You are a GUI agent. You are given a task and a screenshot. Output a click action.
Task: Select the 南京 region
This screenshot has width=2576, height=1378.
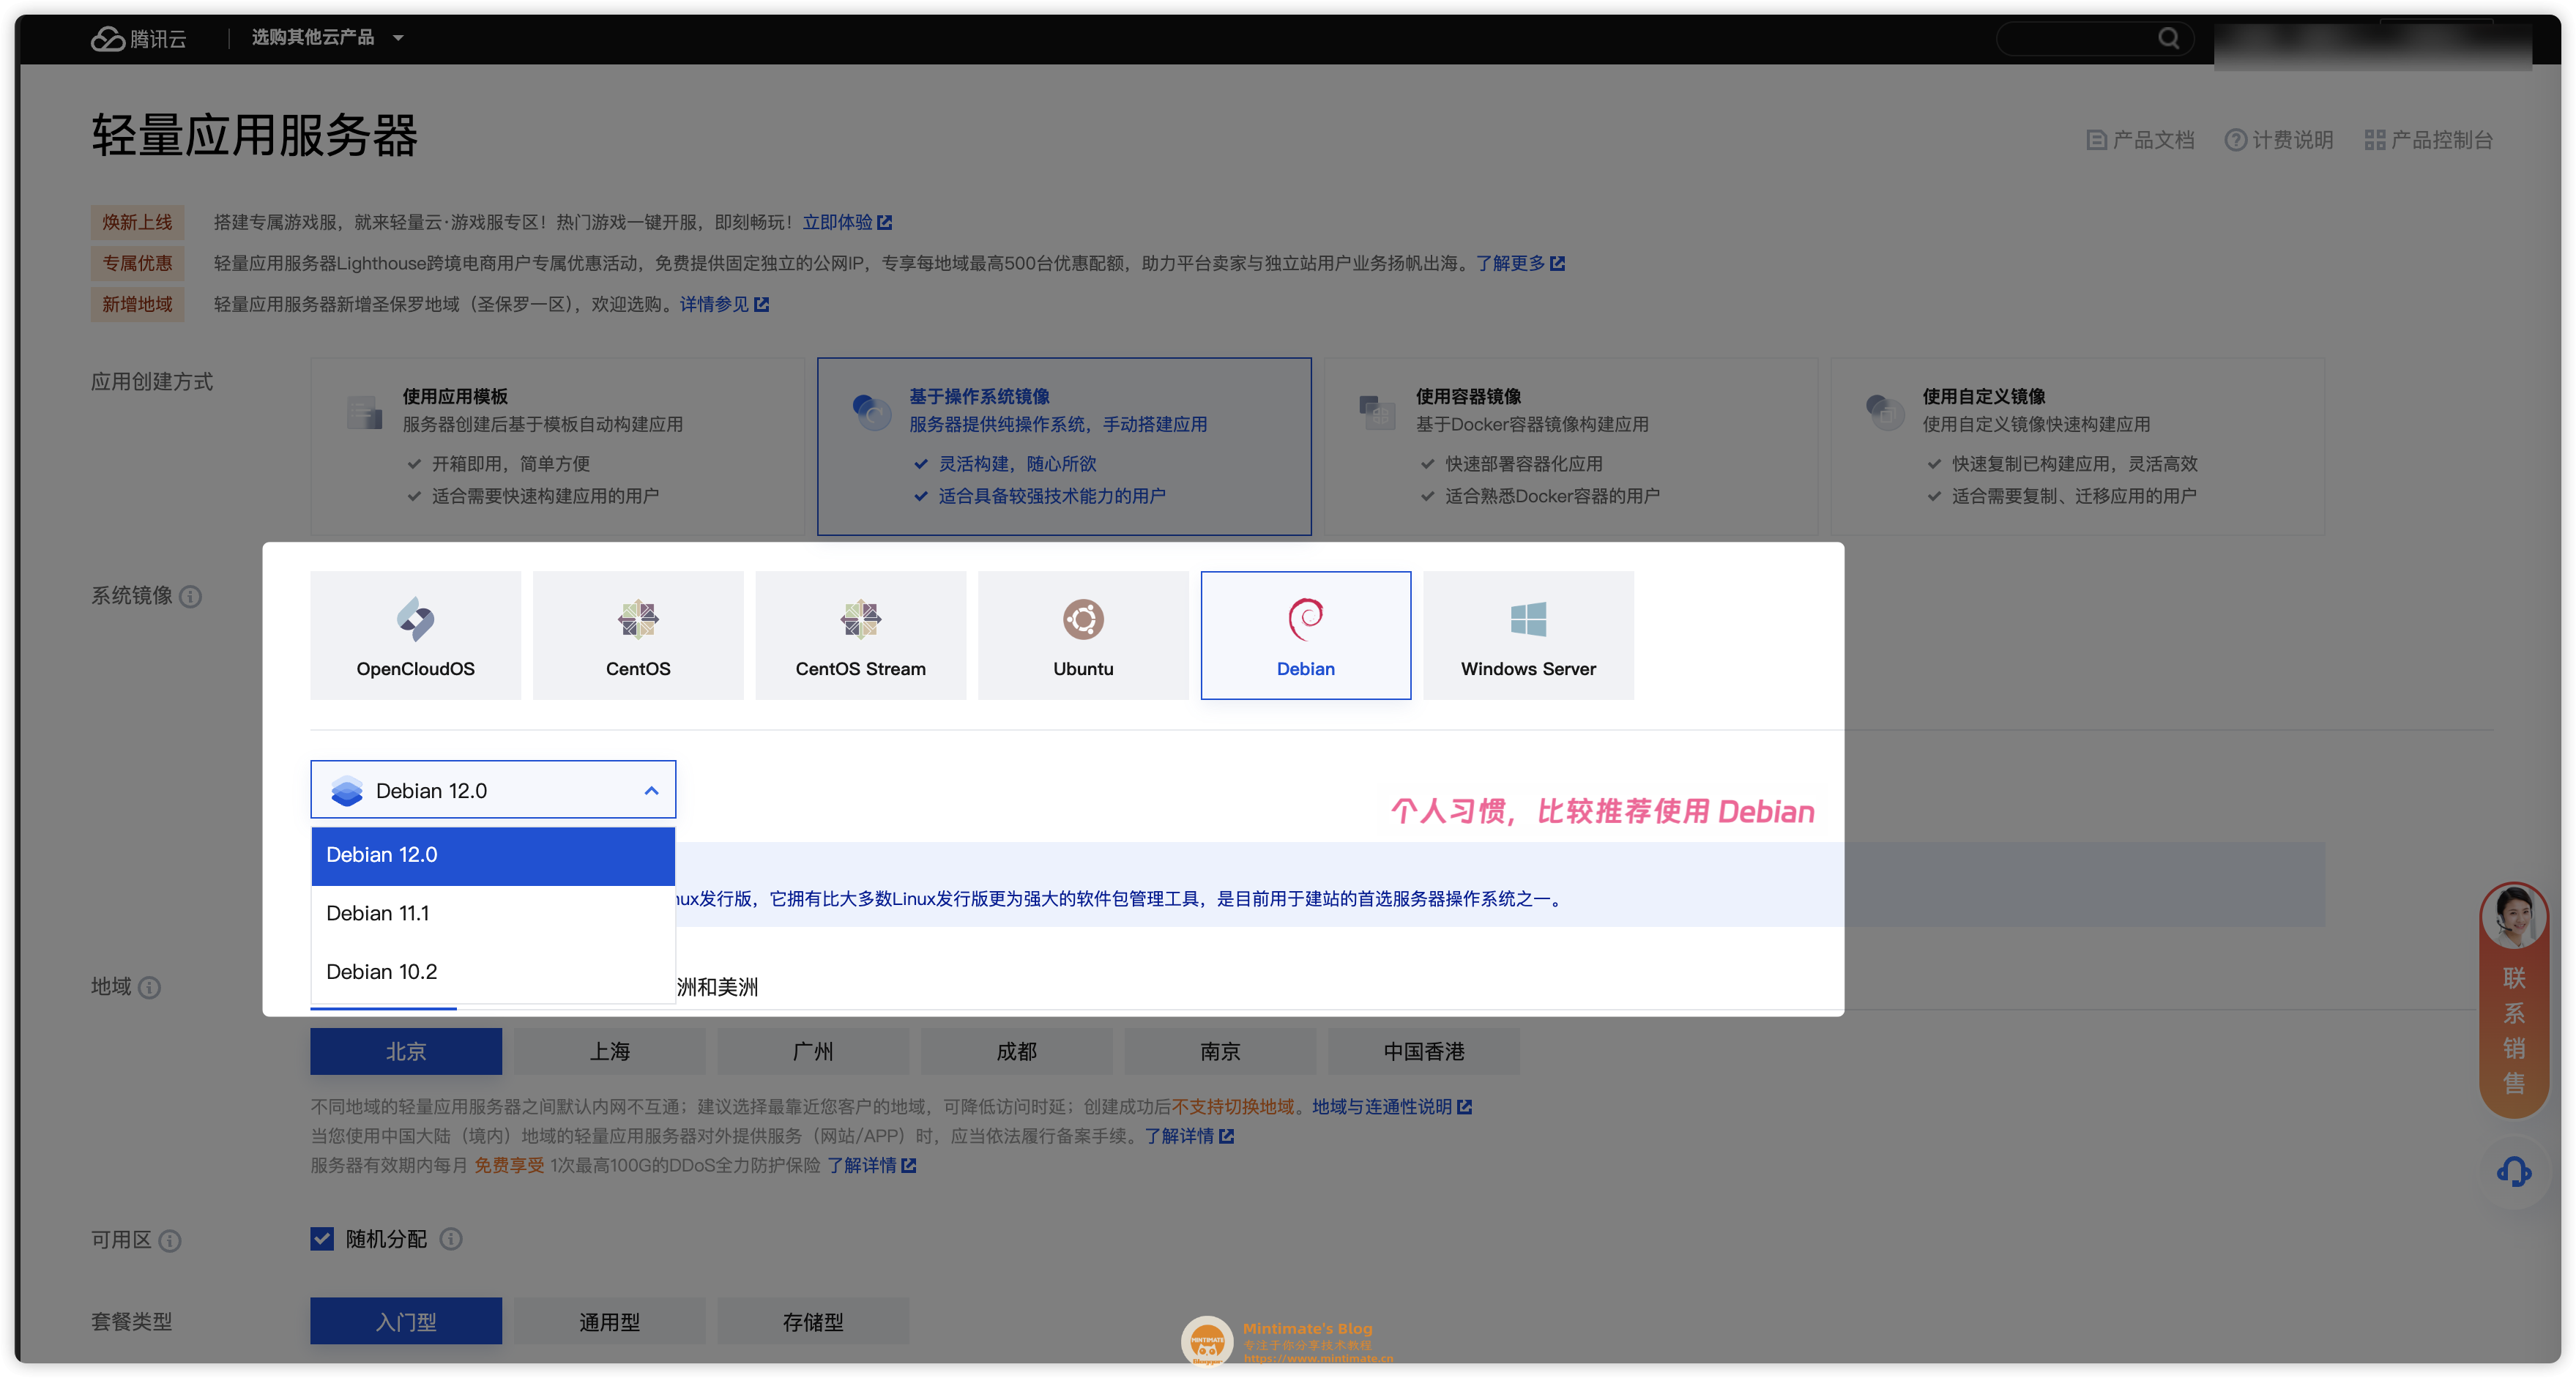click(1220, 1051)
